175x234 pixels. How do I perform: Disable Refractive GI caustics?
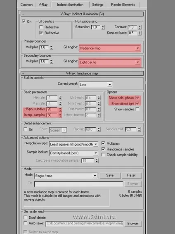click(41, 33)
